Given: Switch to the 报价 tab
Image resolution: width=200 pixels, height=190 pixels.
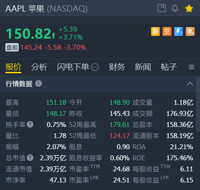Looking at the screenshot, I should click(13, 67).
